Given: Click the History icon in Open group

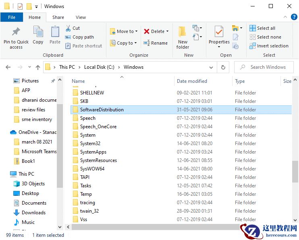Looking at the screenshot, I should tap(235, 46).
